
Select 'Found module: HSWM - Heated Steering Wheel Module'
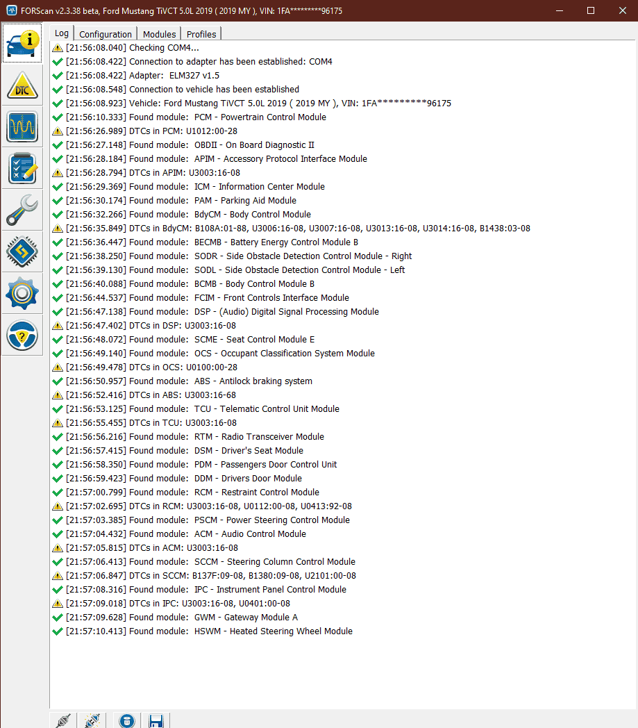pos(202,632)
